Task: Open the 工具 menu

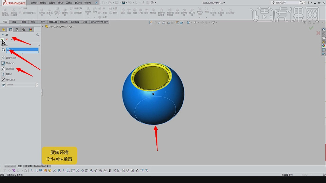Action: coord(68,2)
